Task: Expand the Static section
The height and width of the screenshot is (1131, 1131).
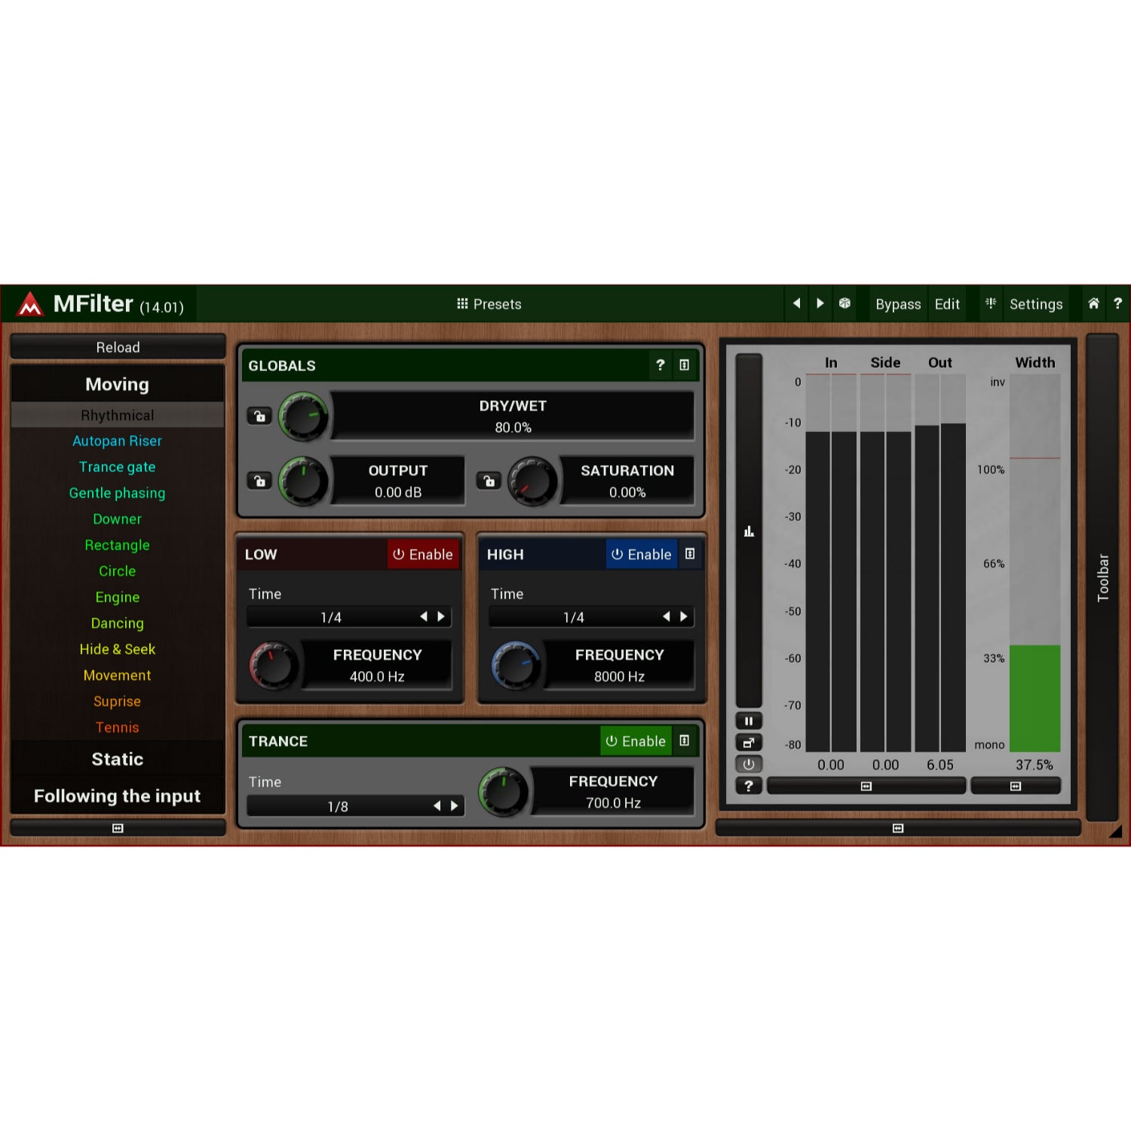Action: [x=118, y=759]
